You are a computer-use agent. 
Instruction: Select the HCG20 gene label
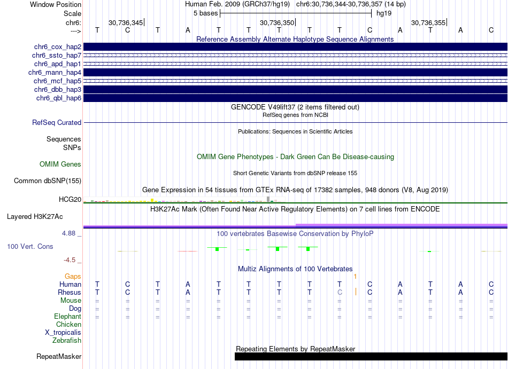click(70, 199)
